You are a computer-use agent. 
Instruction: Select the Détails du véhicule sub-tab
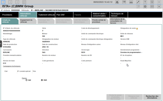pos(10,21)
